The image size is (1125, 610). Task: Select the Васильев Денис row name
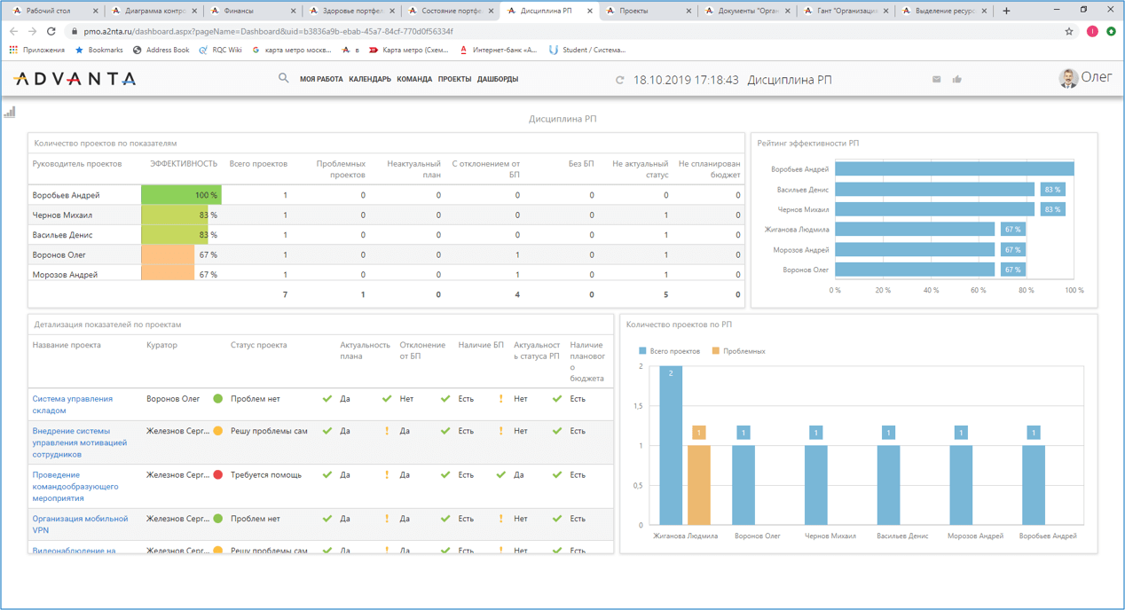(62, 235)
